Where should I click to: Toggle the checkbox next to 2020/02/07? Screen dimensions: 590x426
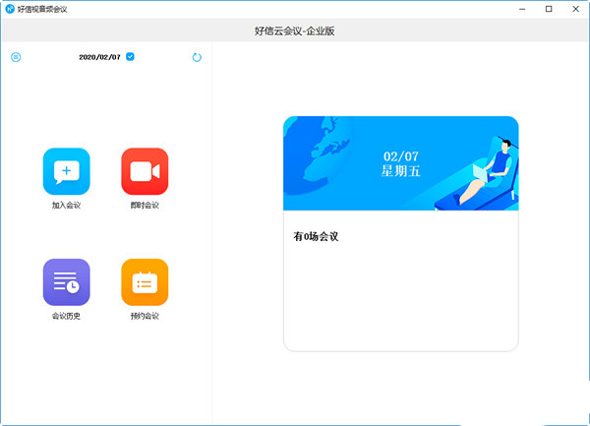[x=130, y=57]
